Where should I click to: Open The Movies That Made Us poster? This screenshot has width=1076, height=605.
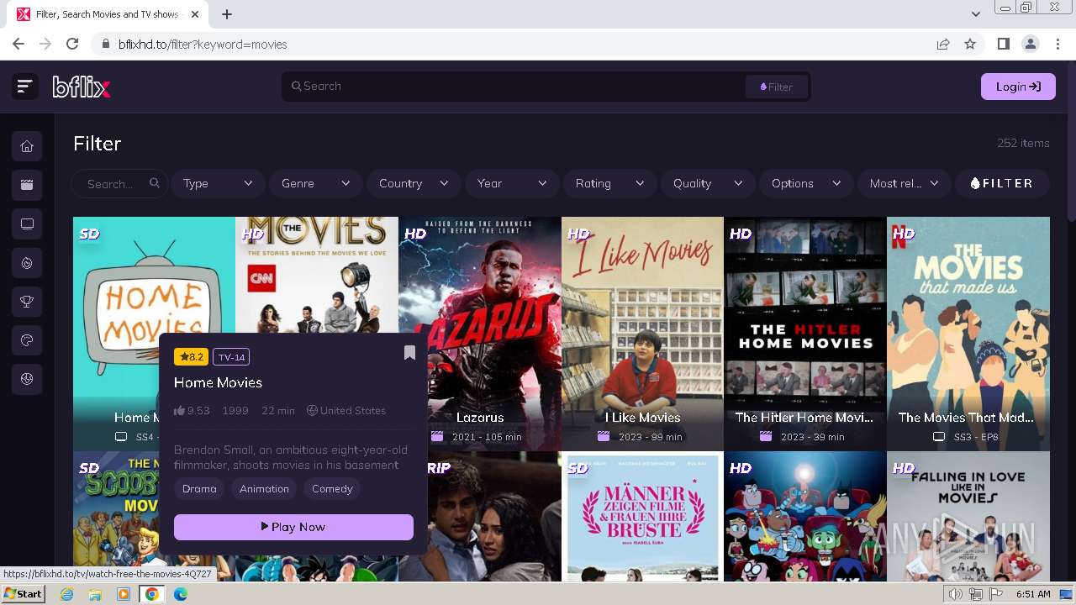[x=968, y=334]
